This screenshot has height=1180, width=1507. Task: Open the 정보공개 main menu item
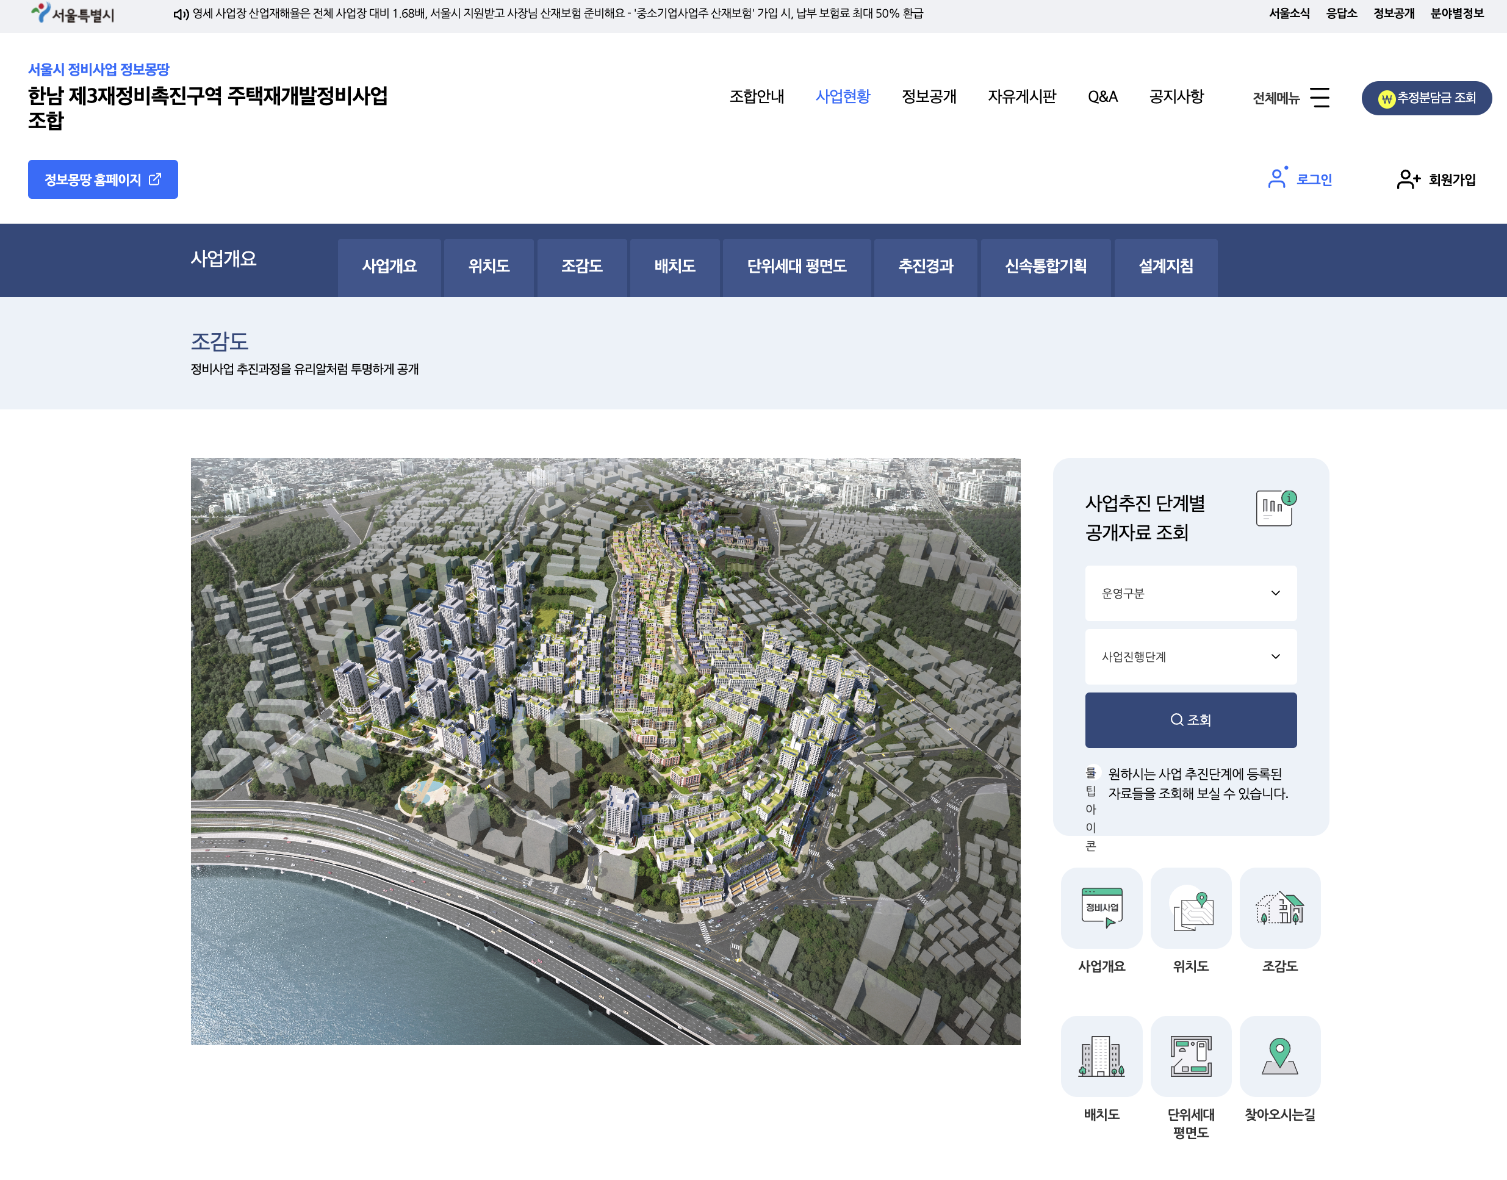pos(928,97)
